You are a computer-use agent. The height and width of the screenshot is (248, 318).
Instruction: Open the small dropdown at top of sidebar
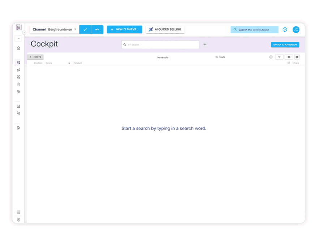click(x=19, y=38)
